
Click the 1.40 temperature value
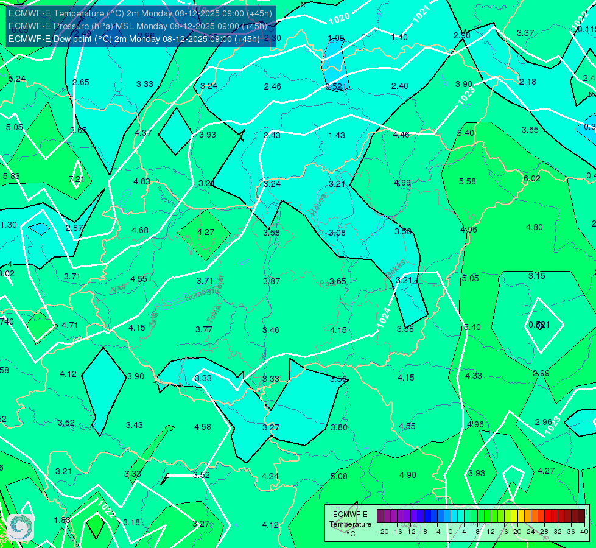pyautogui.click(x=399, y=37)
